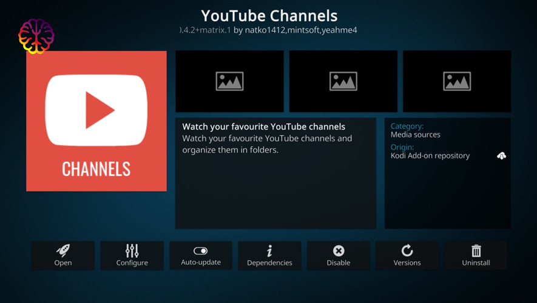Image resolution: width=537 pixels, height=303 pixels.
Task: Open the first screenshot placeholder thumbnail
Action: coord(229,81)
